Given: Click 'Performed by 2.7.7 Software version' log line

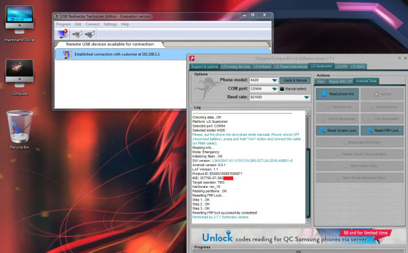Looking at the screenshot, I should click(x=220, y=217).
